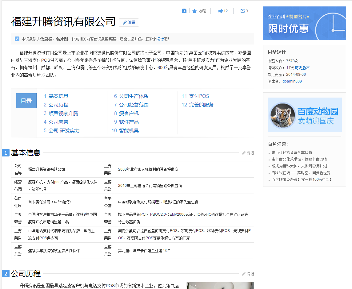352x289 pixels.
Task: Click the blue plus icon above the title
Action: 184,11
